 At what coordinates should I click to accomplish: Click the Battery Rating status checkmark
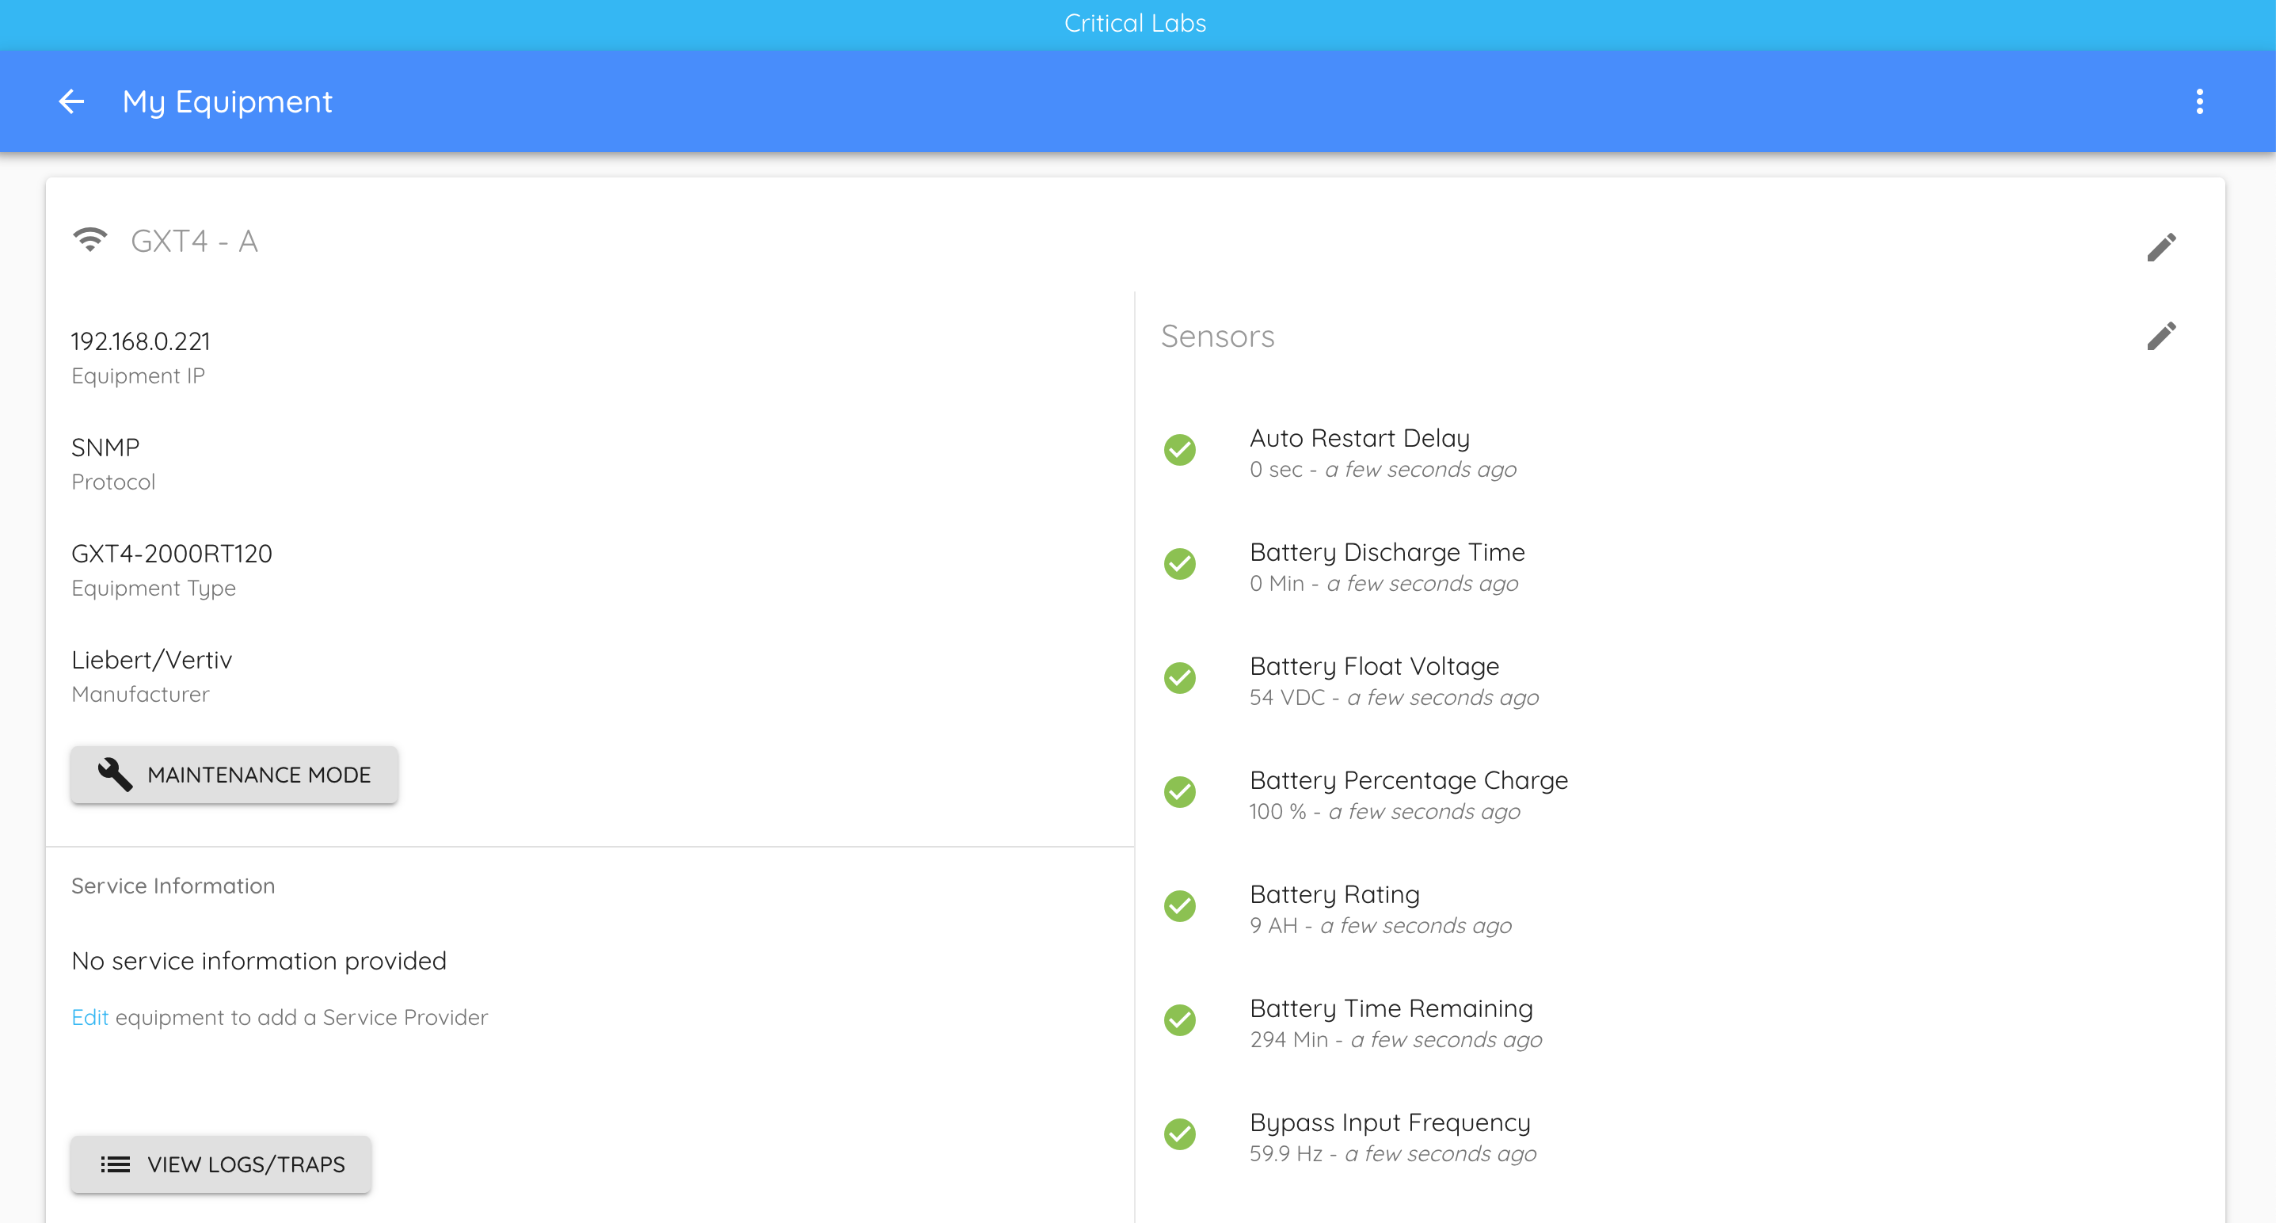1179,907
